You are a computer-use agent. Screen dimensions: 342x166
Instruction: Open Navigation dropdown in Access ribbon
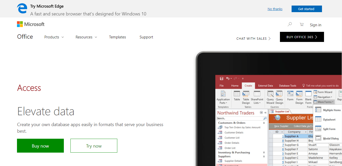(323, 97)
